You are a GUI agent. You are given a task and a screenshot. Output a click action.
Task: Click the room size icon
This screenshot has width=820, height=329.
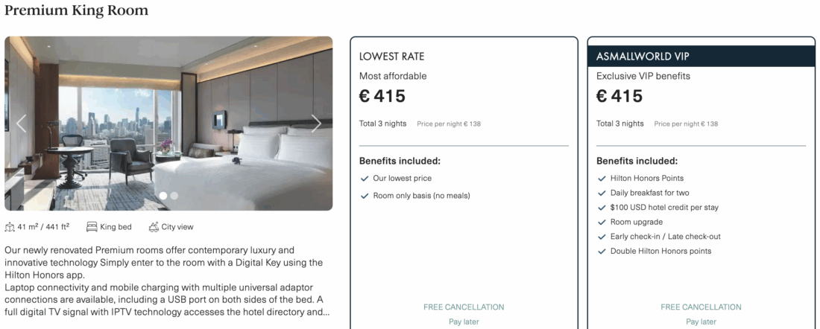(10, 227)
